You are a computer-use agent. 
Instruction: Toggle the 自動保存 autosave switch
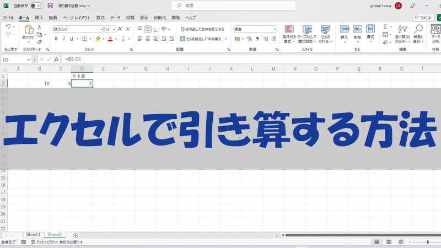click(37, 6)
